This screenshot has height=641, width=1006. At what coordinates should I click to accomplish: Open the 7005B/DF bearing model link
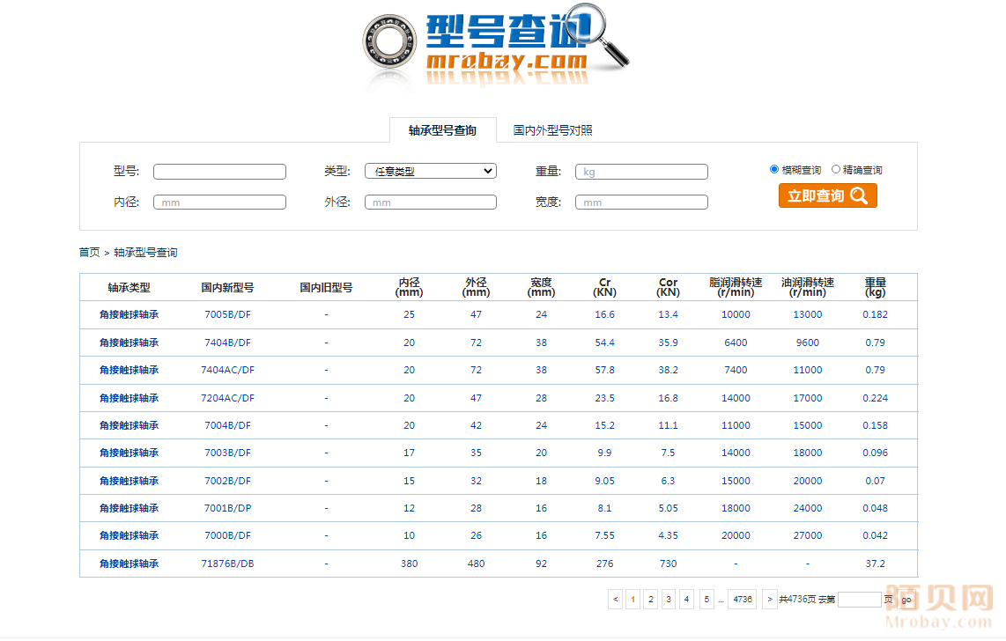tap(227, 314)
